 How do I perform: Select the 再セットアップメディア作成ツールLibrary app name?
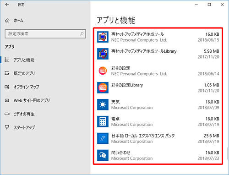click(x=144, y=51)
